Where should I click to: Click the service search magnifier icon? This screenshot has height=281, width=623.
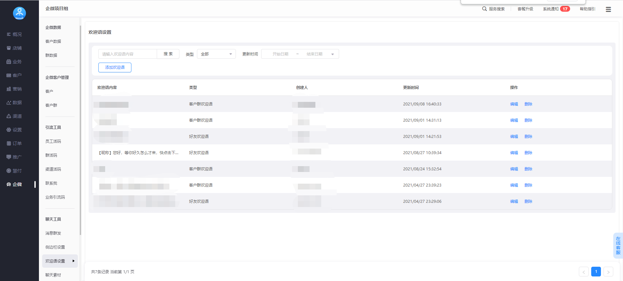tap(484, 9)
